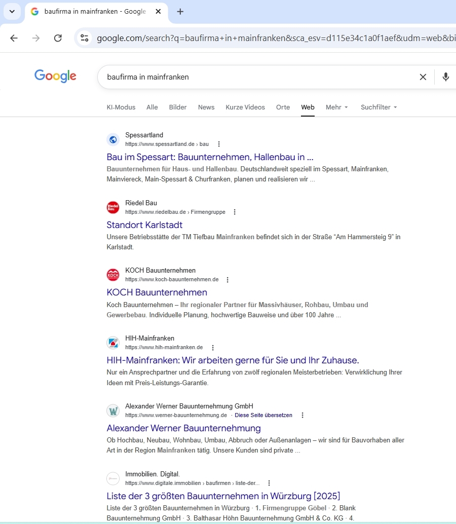This screenshot has height=524, width=456.
Task: Switch to the Bilder tab
Action: click(178, 107)
